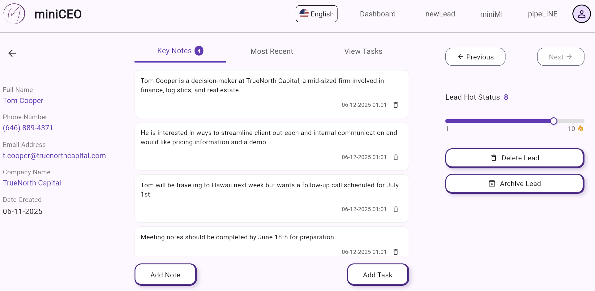The height and width of the screenshot is (291, 595).
Task: Open the t.cooper@truenorthcapital.com email link
Action: tap(54, 156)
